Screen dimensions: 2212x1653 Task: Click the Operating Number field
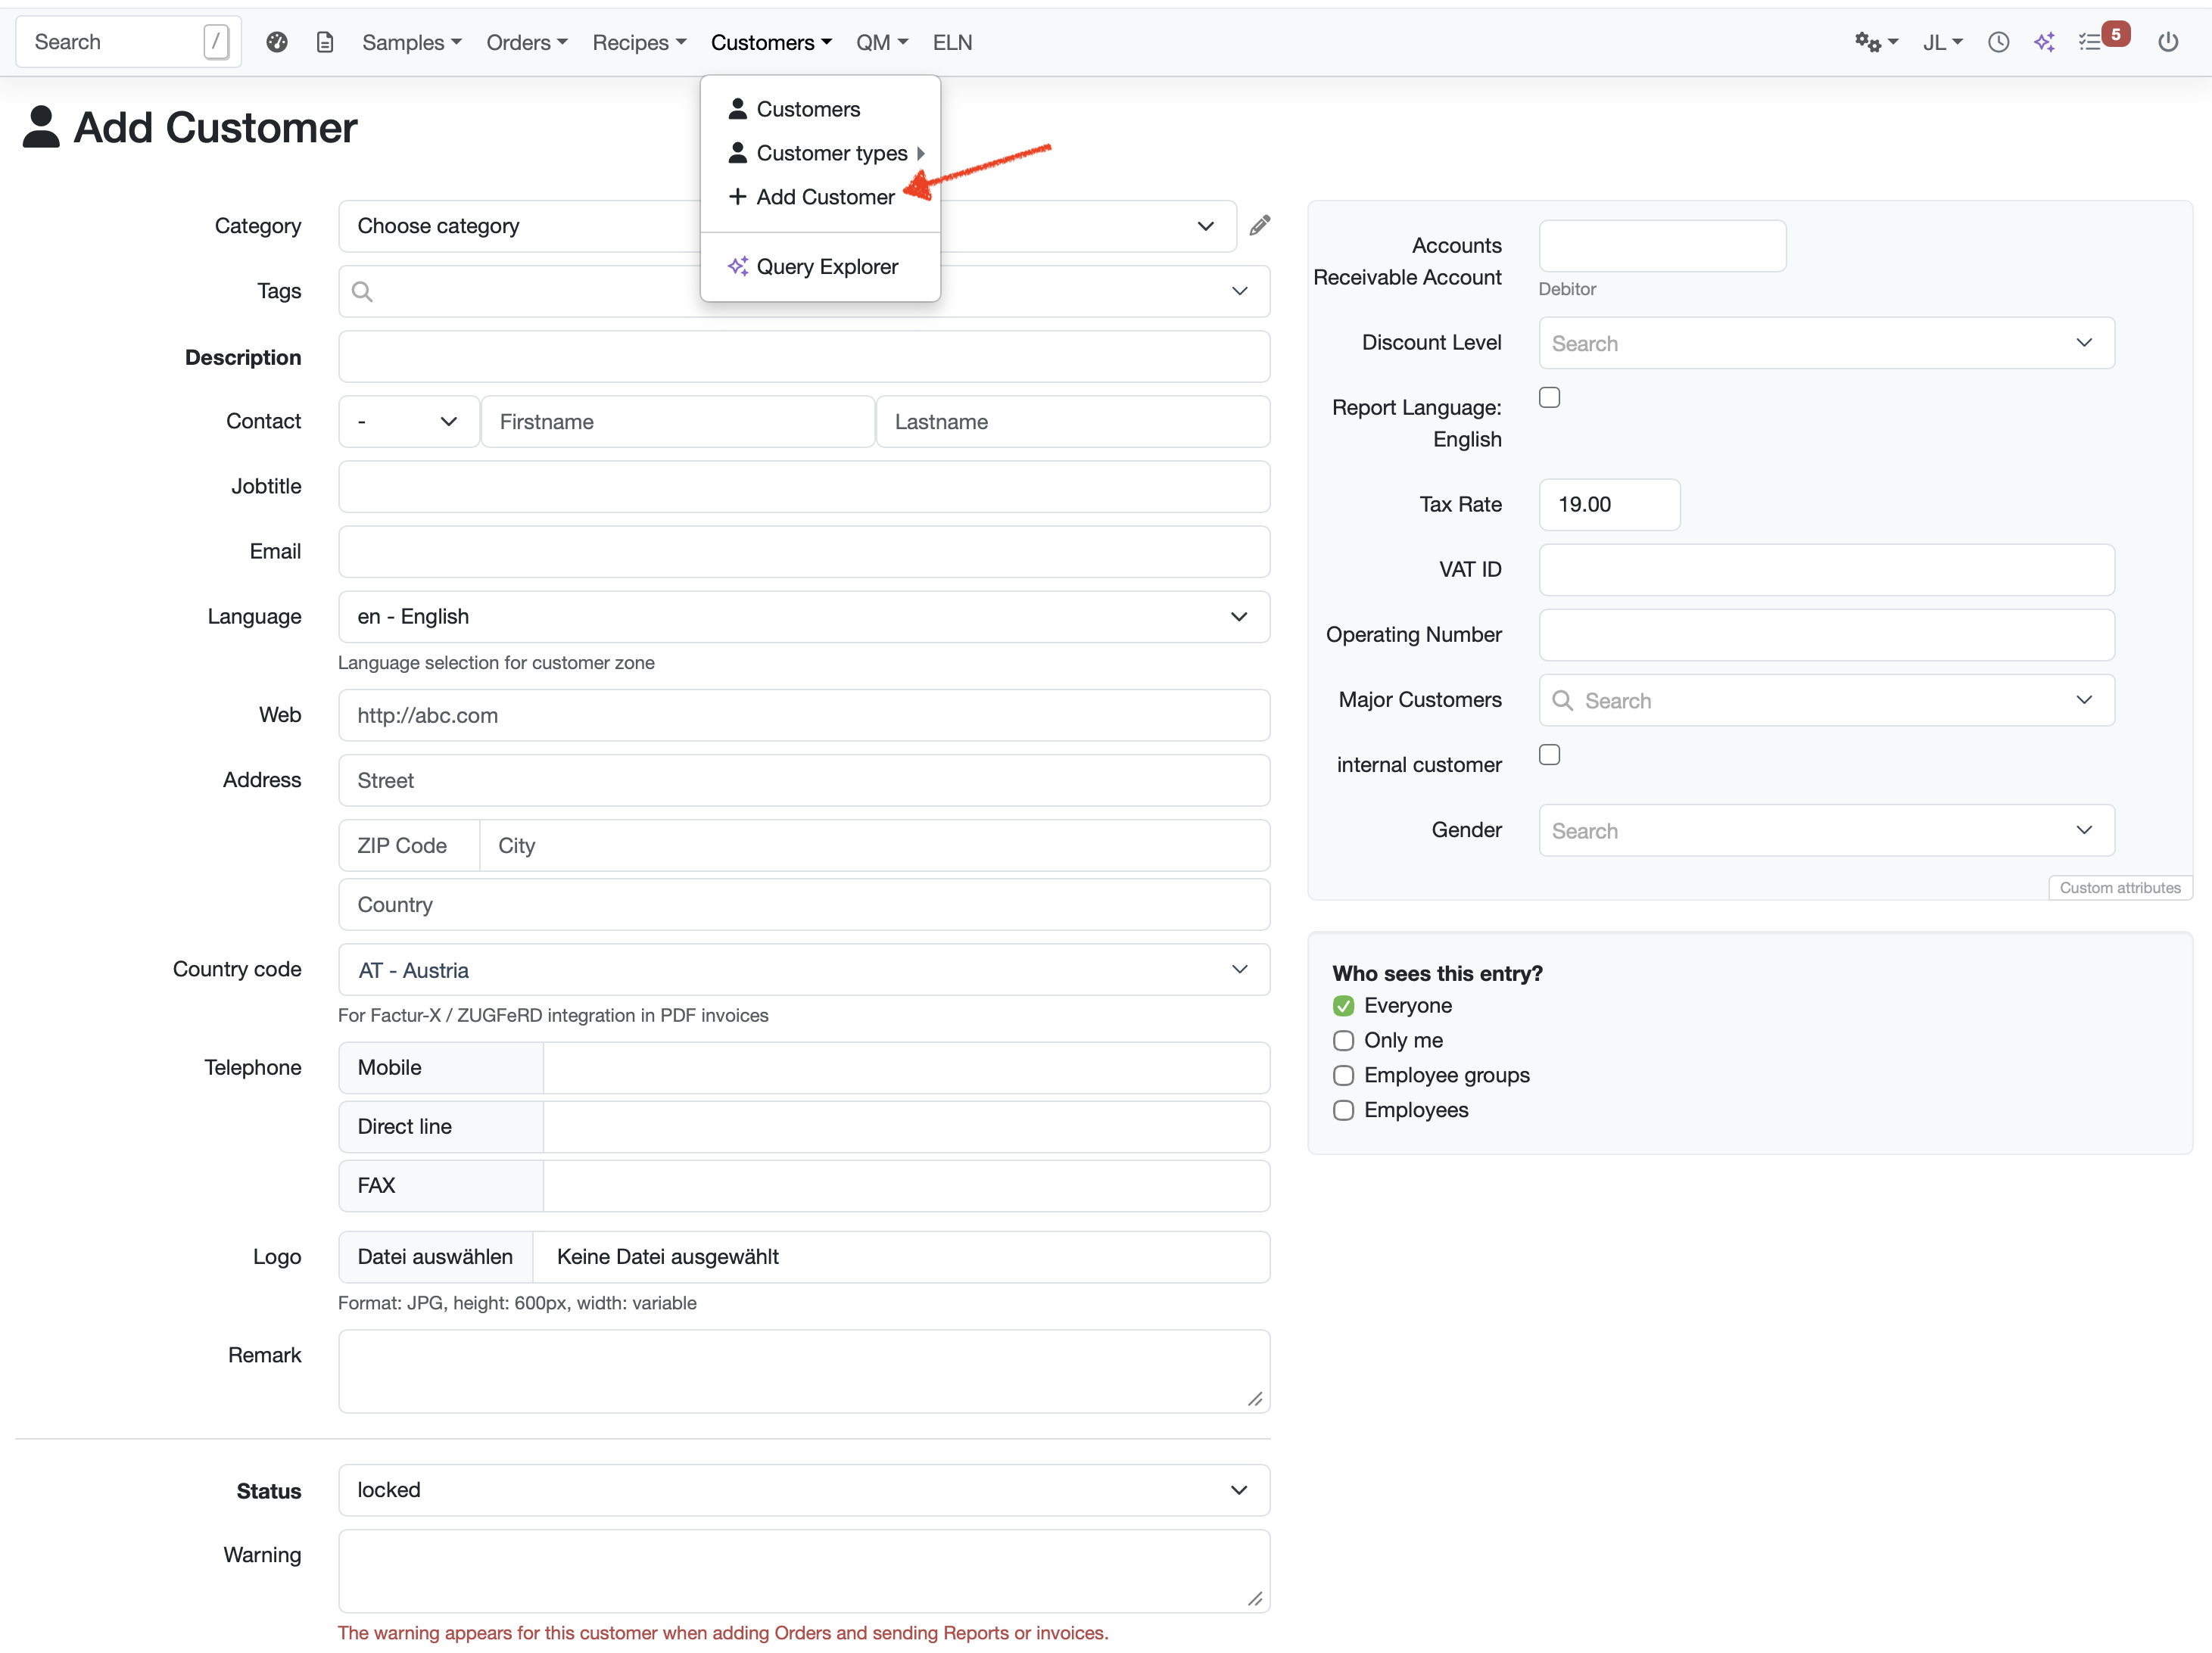(x=1826, y=634)
